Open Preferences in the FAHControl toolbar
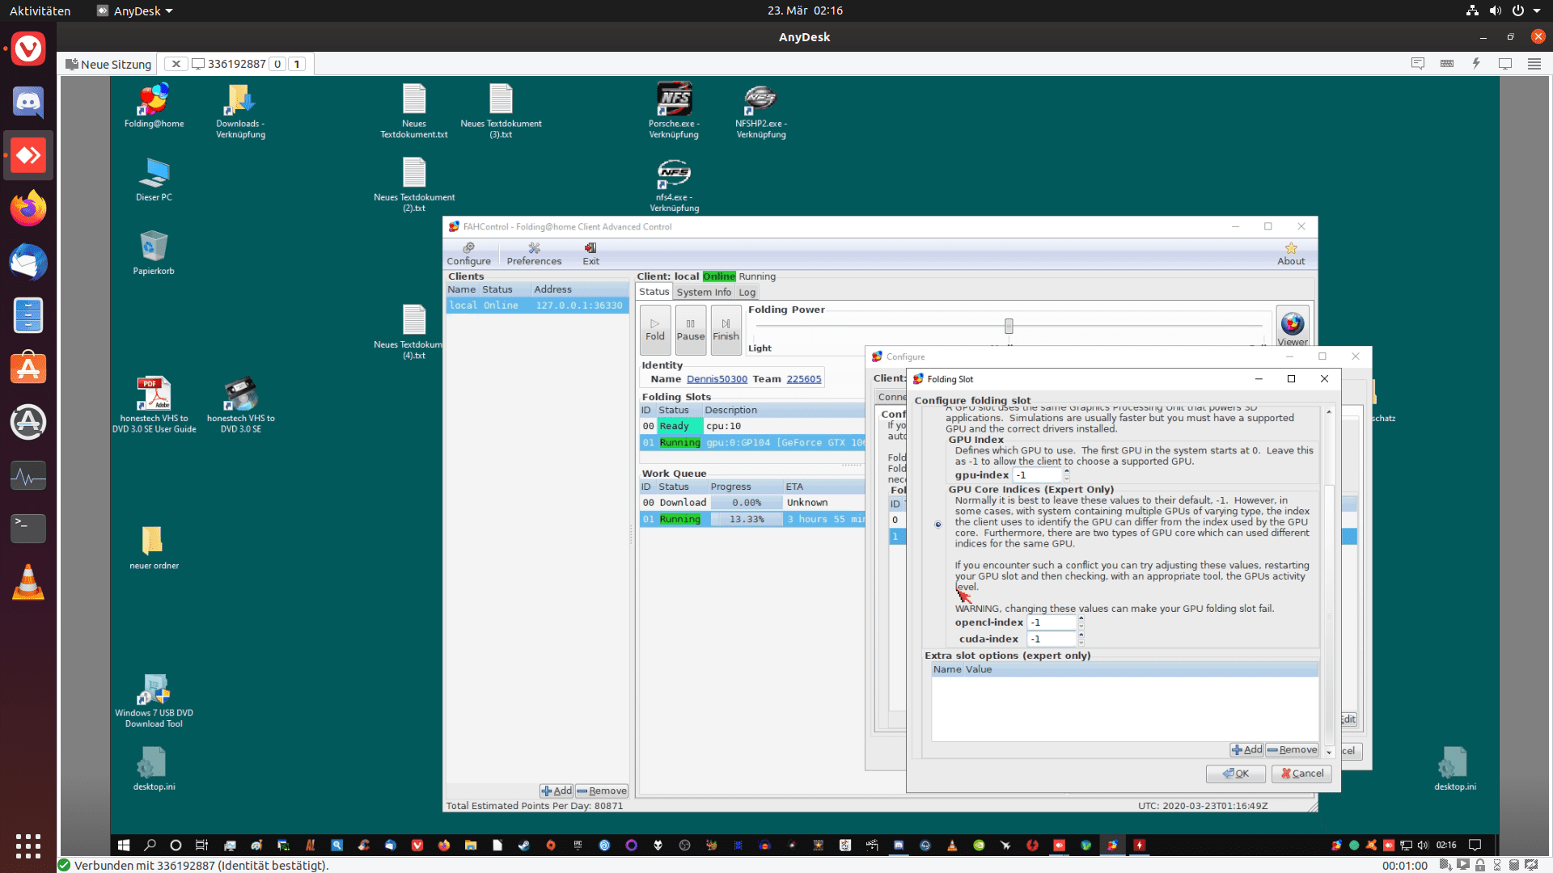The width and height of the screenshot is (1553, 873). point(534,254)
